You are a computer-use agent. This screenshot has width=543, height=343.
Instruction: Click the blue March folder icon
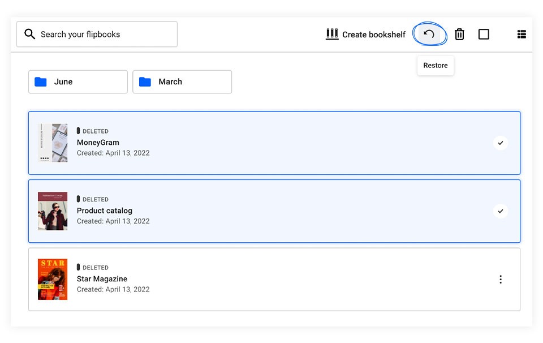click(145, 82)
